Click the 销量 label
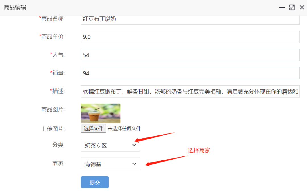 coord(58,73)
